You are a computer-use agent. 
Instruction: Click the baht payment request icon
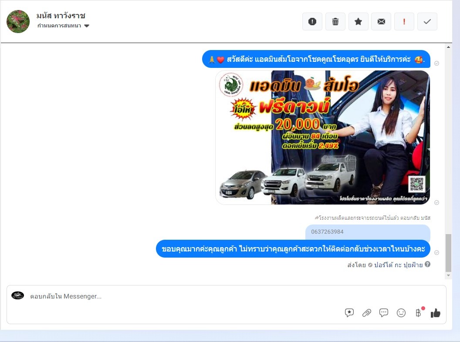point(418,313)
